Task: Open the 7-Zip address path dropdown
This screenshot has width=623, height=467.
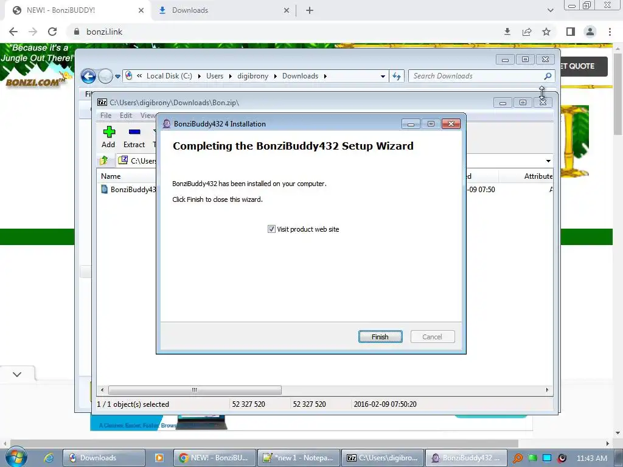Action: (x=548, y=161)
